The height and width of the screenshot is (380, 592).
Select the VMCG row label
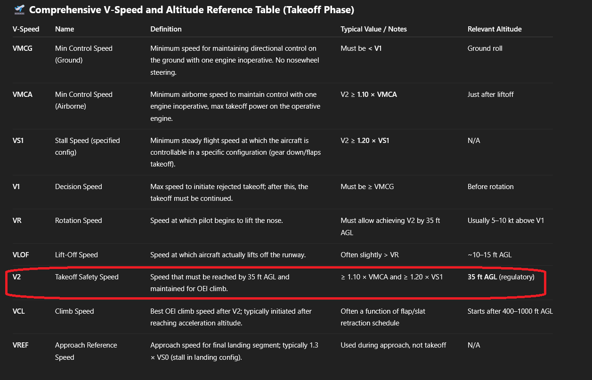(x=23, y=48)
